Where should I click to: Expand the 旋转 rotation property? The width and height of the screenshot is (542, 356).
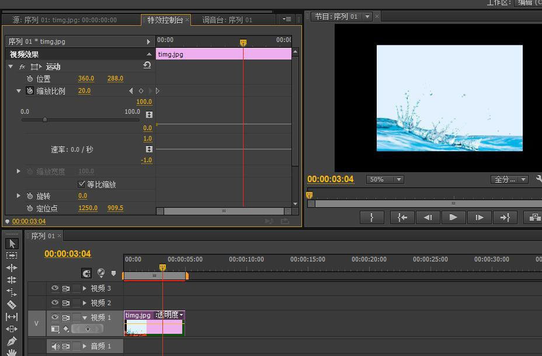[19, 196]
